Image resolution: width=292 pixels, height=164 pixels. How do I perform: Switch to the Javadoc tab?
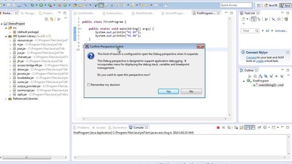(x=99, y=128)
